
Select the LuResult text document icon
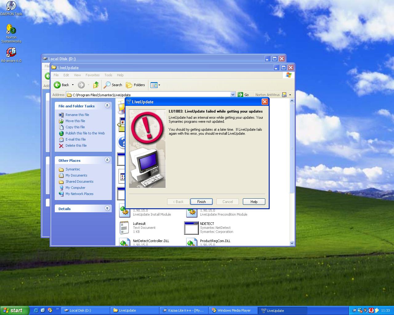(x=124, y=228)
